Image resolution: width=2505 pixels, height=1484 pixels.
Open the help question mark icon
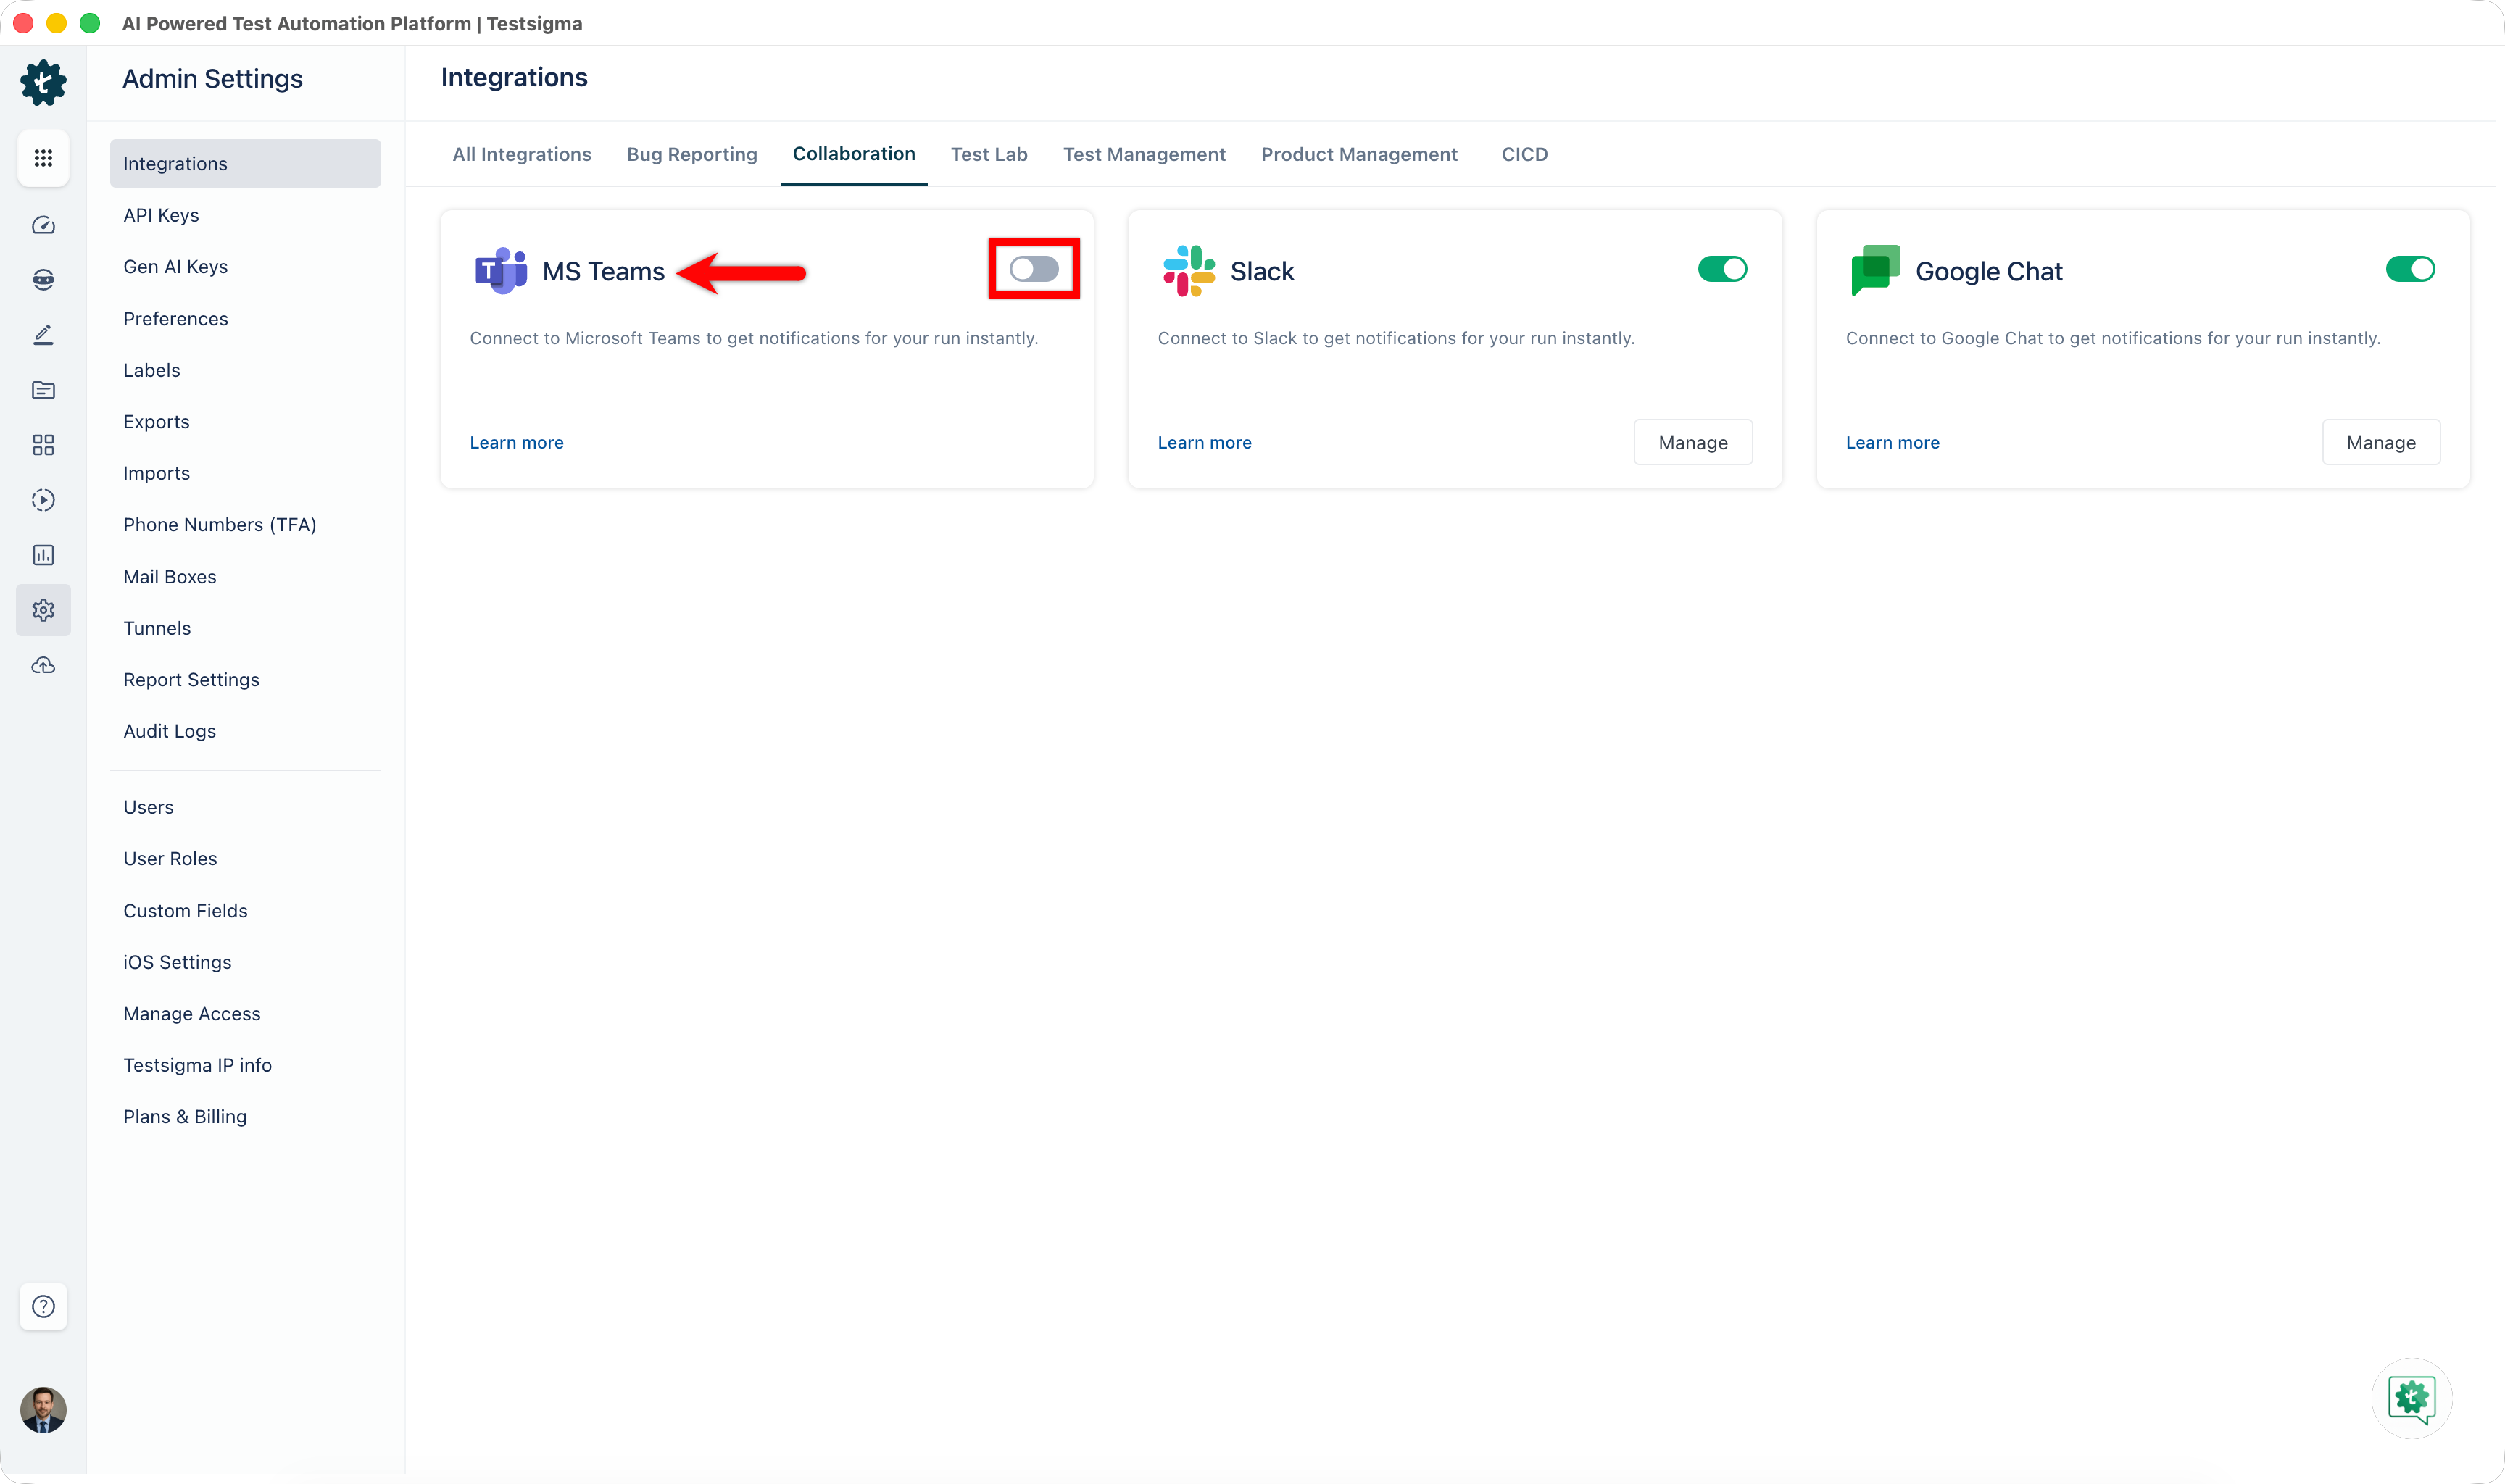(43, 1306)
